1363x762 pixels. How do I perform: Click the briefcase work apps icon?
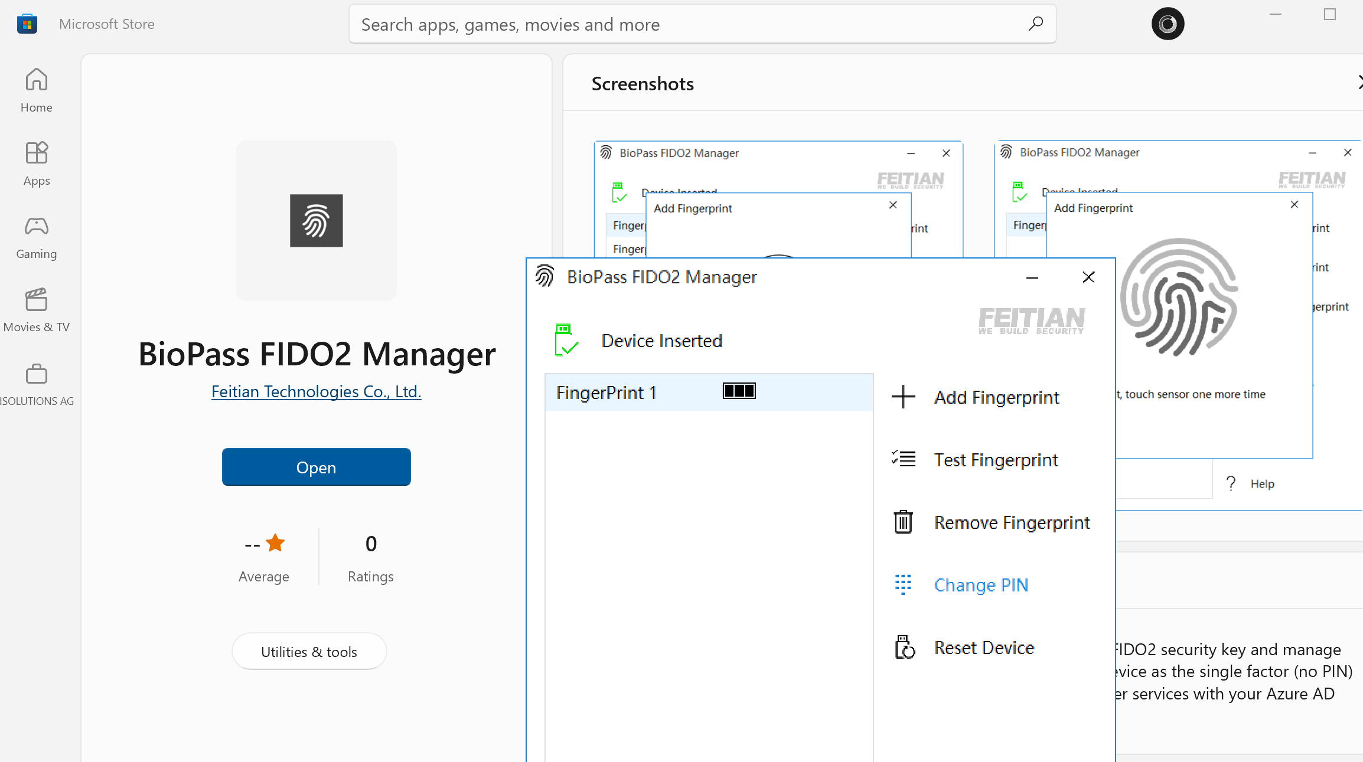[36, 374]
